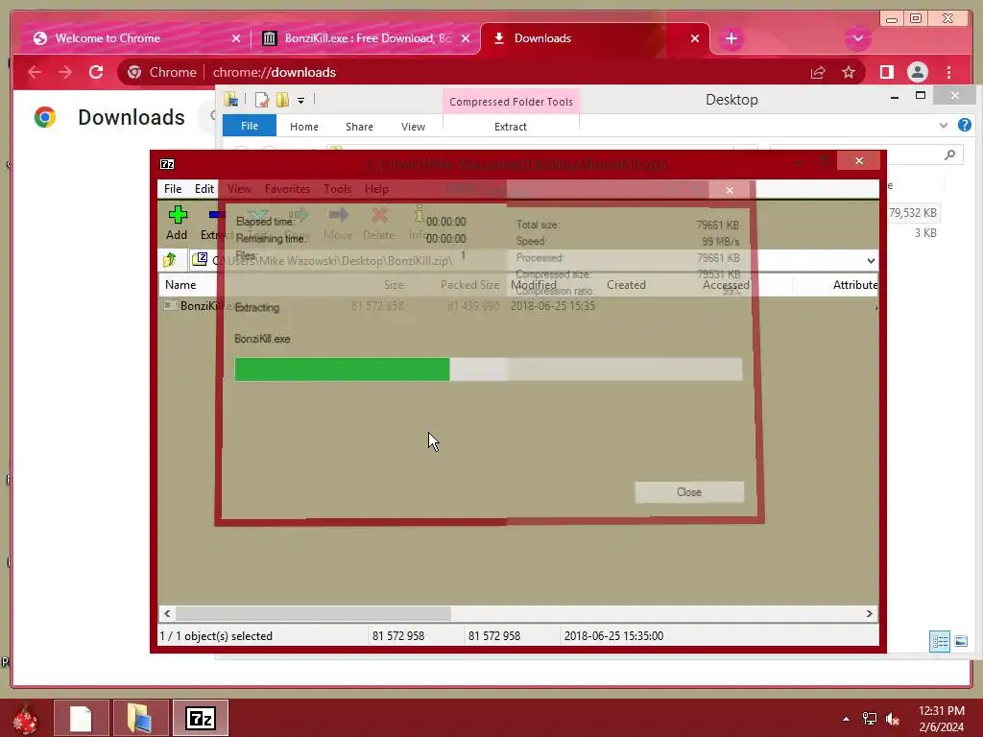This screenshot has width=983, height=737.
Task: Click the Chrome logo beside Downloads heading
Action: point(45,117)
